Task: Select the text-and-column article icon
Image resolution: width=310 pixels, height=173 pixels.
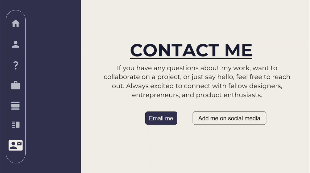Action: [16, 125]
